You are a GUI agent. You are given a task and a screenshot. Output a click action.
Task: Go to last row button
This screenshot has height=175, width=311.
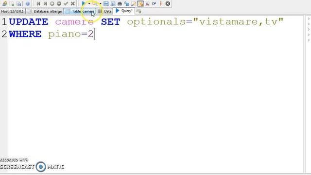click(x=45, y=3)
